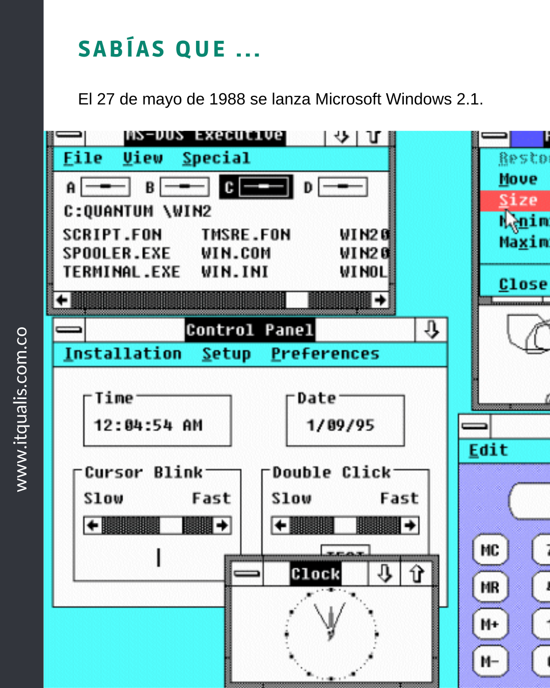This screenshot has height=688, width=550.
Task: Click M- button on Calculator
Action: click(x=490, y=661)
